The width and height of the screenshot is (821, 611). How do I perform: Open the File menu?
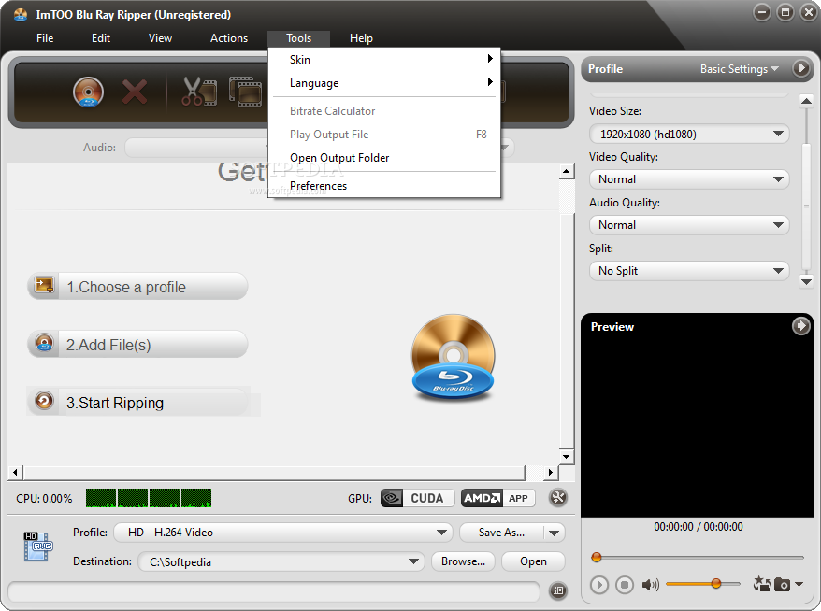point(45,38)
